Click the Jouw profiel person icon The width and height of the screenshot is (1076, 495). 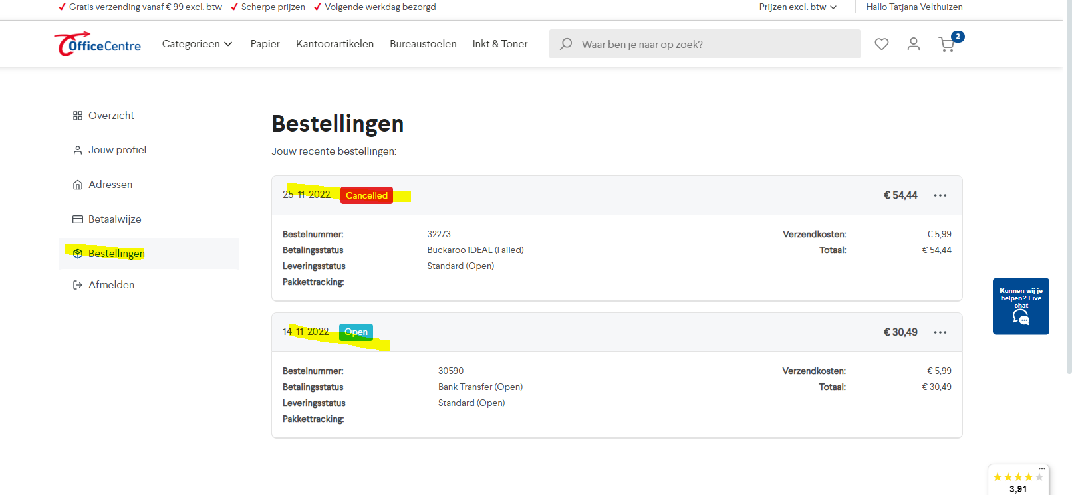point(78,150)
